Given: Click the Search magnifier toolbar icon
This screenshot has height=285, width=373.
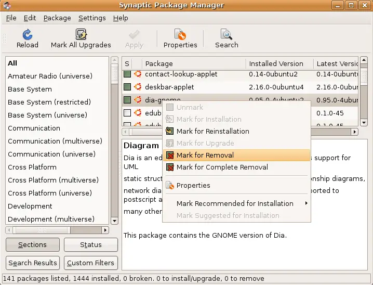Looking at the screenshot, I should (227, 34).
